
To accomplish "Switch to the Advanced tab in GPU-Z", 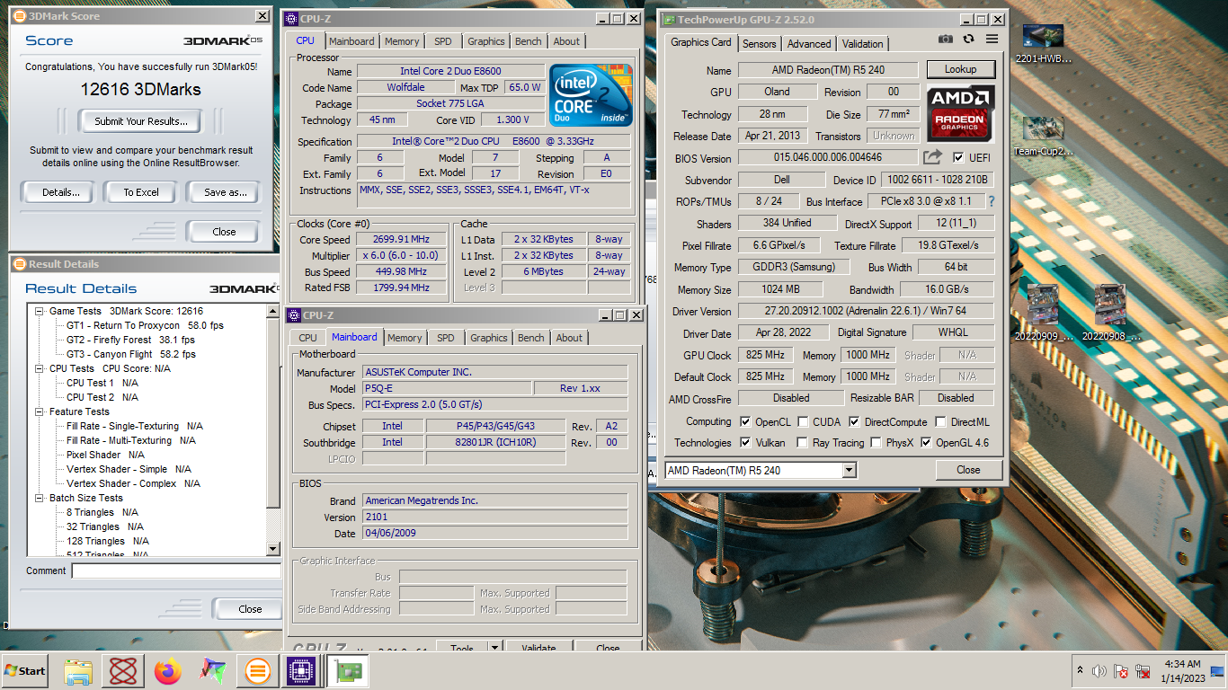I will [x=809, y=43].
